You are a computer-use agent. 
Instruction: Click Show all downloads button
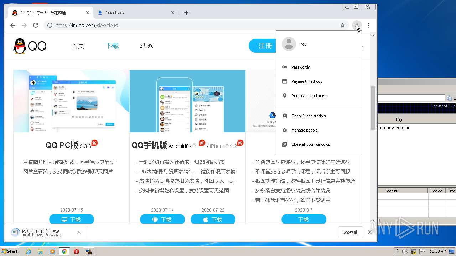click(x=351, y=232)
